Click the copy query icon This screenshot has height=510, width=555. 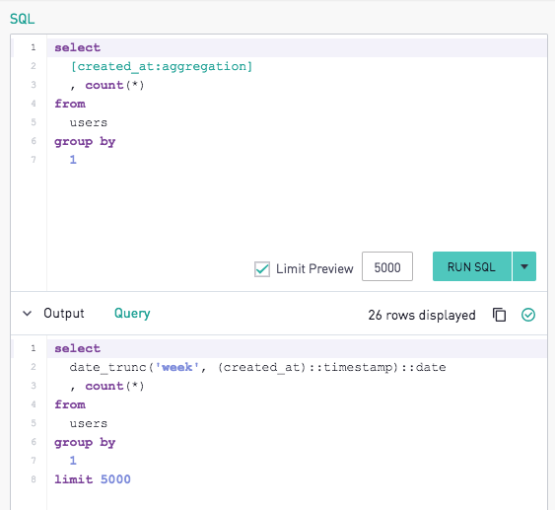499,315
